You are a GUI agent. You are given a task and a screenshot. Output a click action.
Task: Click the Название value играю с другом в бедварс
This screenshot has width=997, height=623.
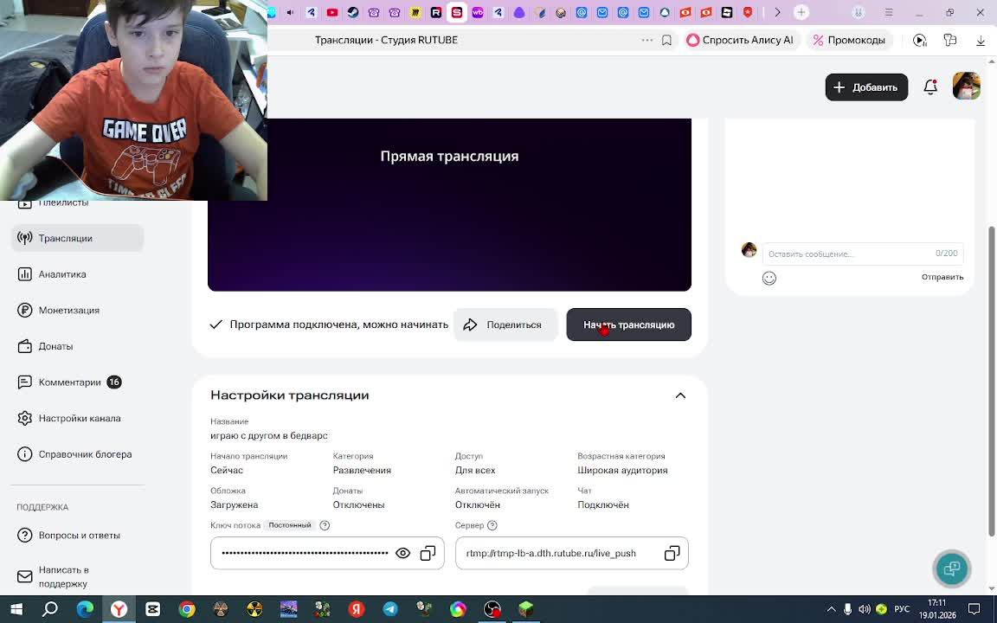269,436
